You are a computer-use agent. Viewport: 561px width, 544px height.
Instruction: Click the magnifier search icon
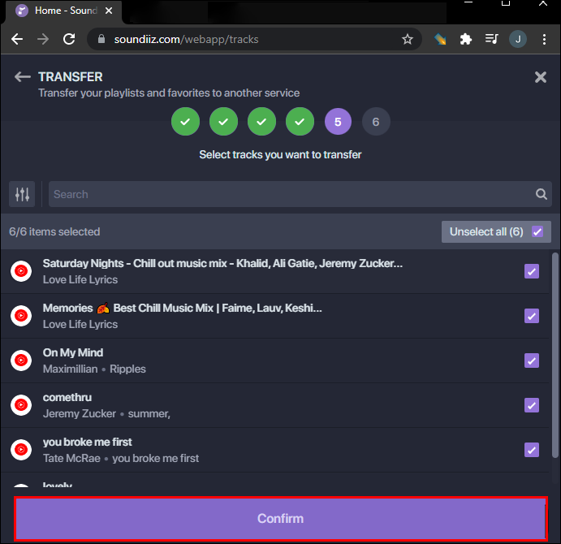[541, 194]
